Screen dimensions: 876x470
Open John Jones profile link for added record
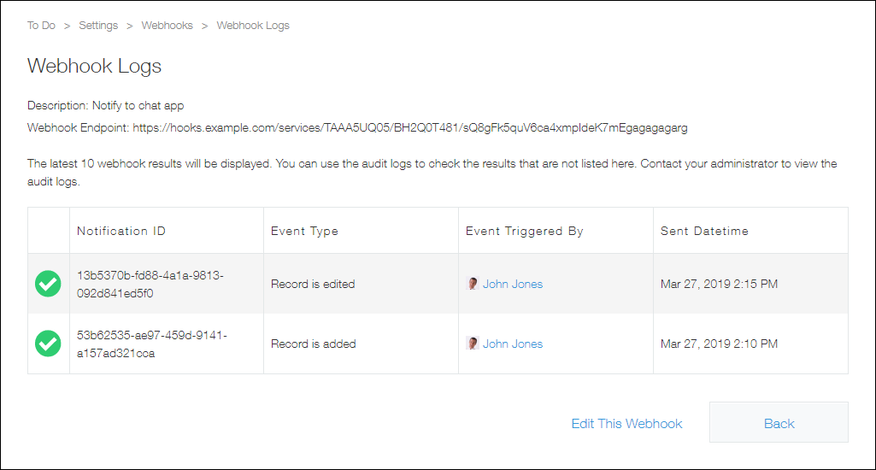513,344
